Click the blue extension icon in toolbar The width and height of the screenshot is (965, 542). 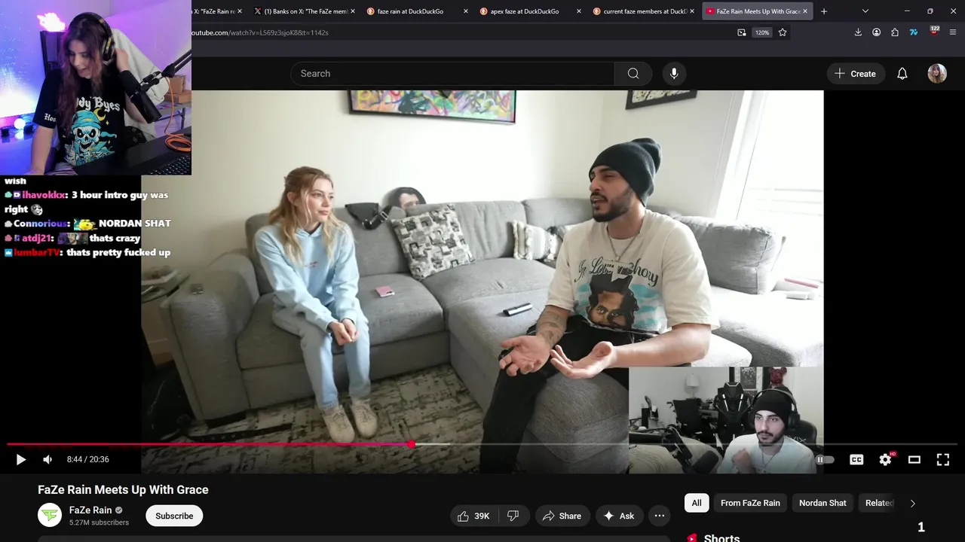pos(914,32)
